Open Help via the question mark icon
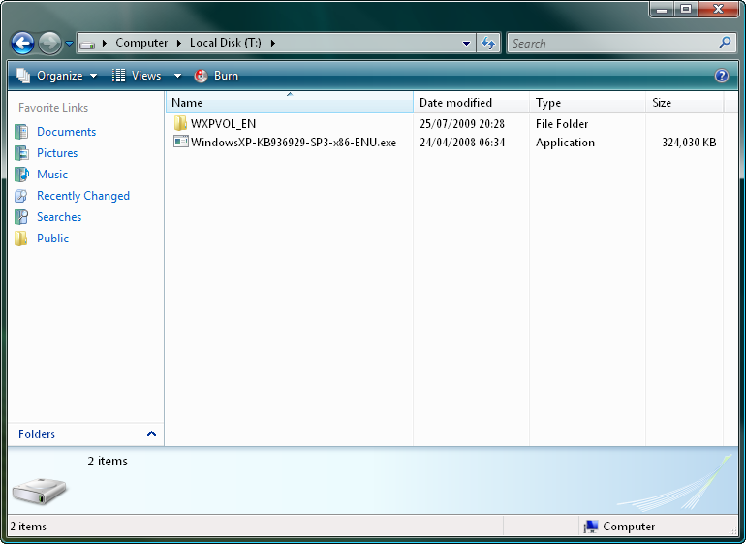This screenshot has height=544, width=746. point(721,76)
